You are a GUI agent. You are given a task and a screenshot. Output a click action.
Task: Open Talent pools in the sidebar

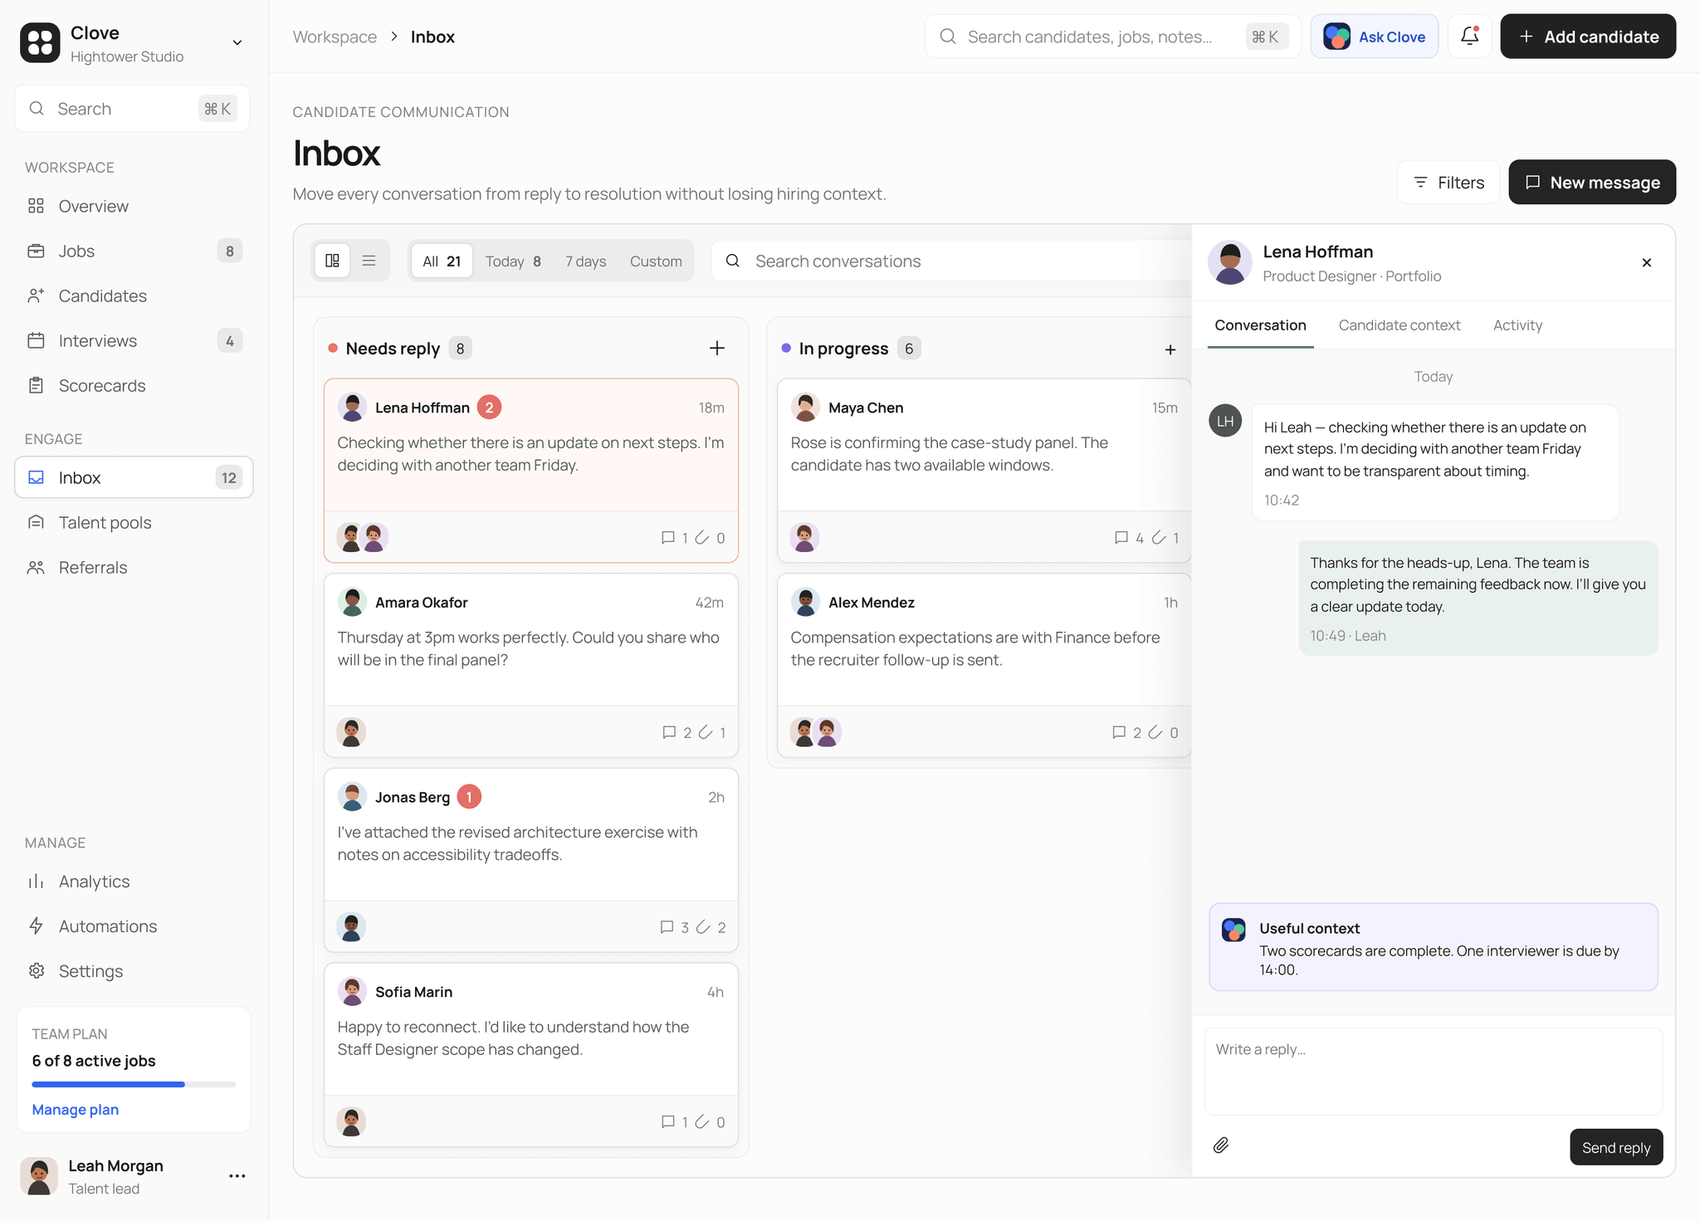134,522
